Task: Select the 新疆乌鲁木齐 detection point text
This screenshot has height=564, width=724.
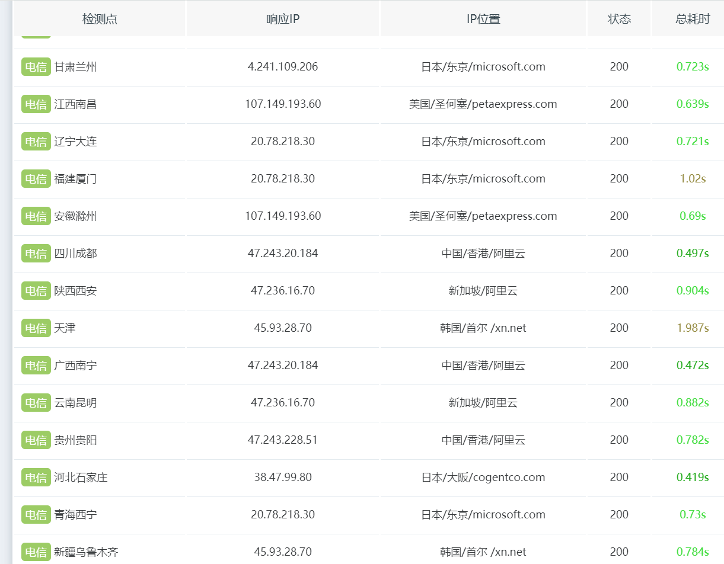Action: (x=86, y=552)
